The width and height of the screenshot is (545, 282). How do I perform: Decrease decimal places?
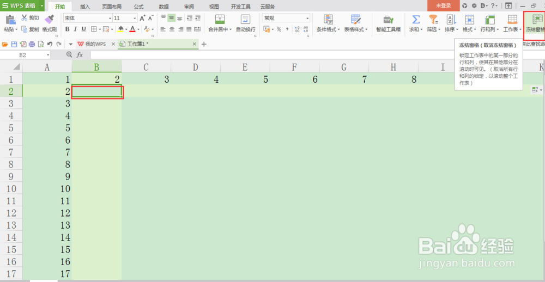click(306, 29)
